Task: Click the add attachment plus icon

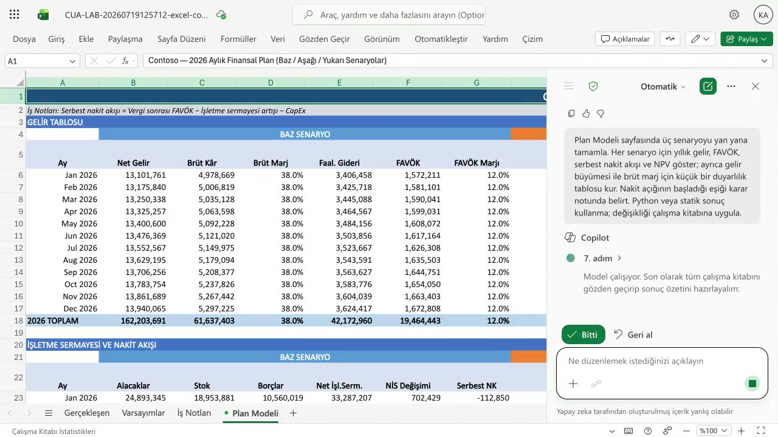Action: pos(573,384)
